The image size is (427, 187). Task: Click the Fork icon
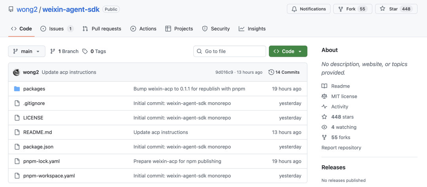[x=340, y=9]
